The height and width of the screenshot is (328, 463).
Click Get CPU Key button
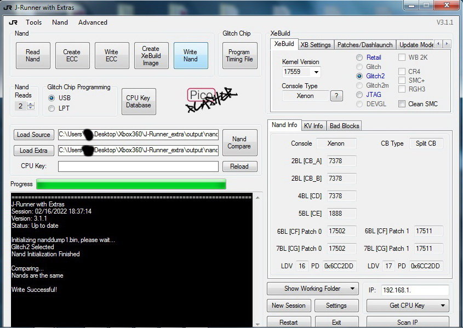pyautogui.click(x=407, y=306)
